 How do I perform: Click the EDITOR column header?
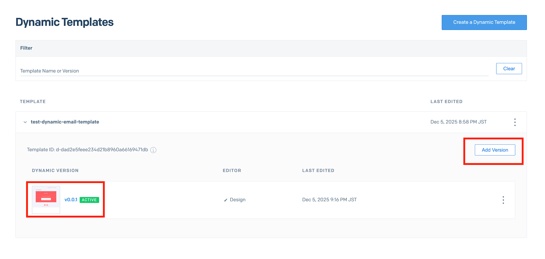point(232,171)
